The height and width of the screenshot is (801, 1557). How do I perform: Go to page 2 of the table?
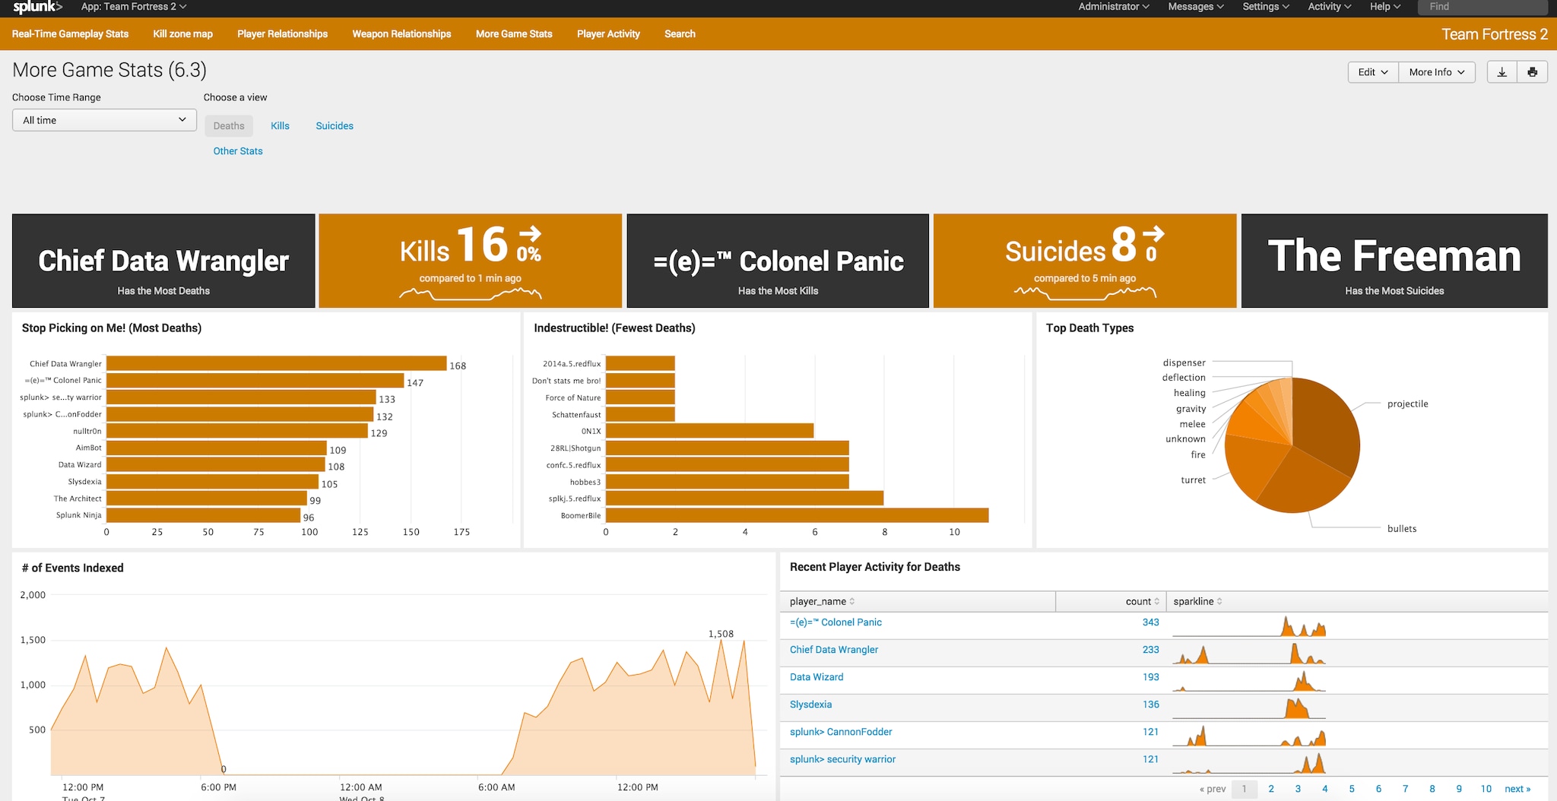click(1271, 789)
